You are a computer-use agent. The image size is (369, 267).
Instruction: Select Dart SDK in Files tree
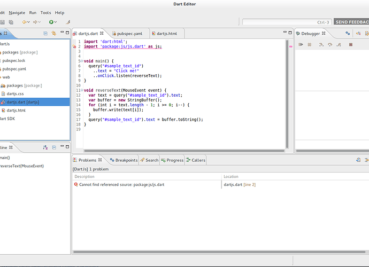[x=7, y=119]
